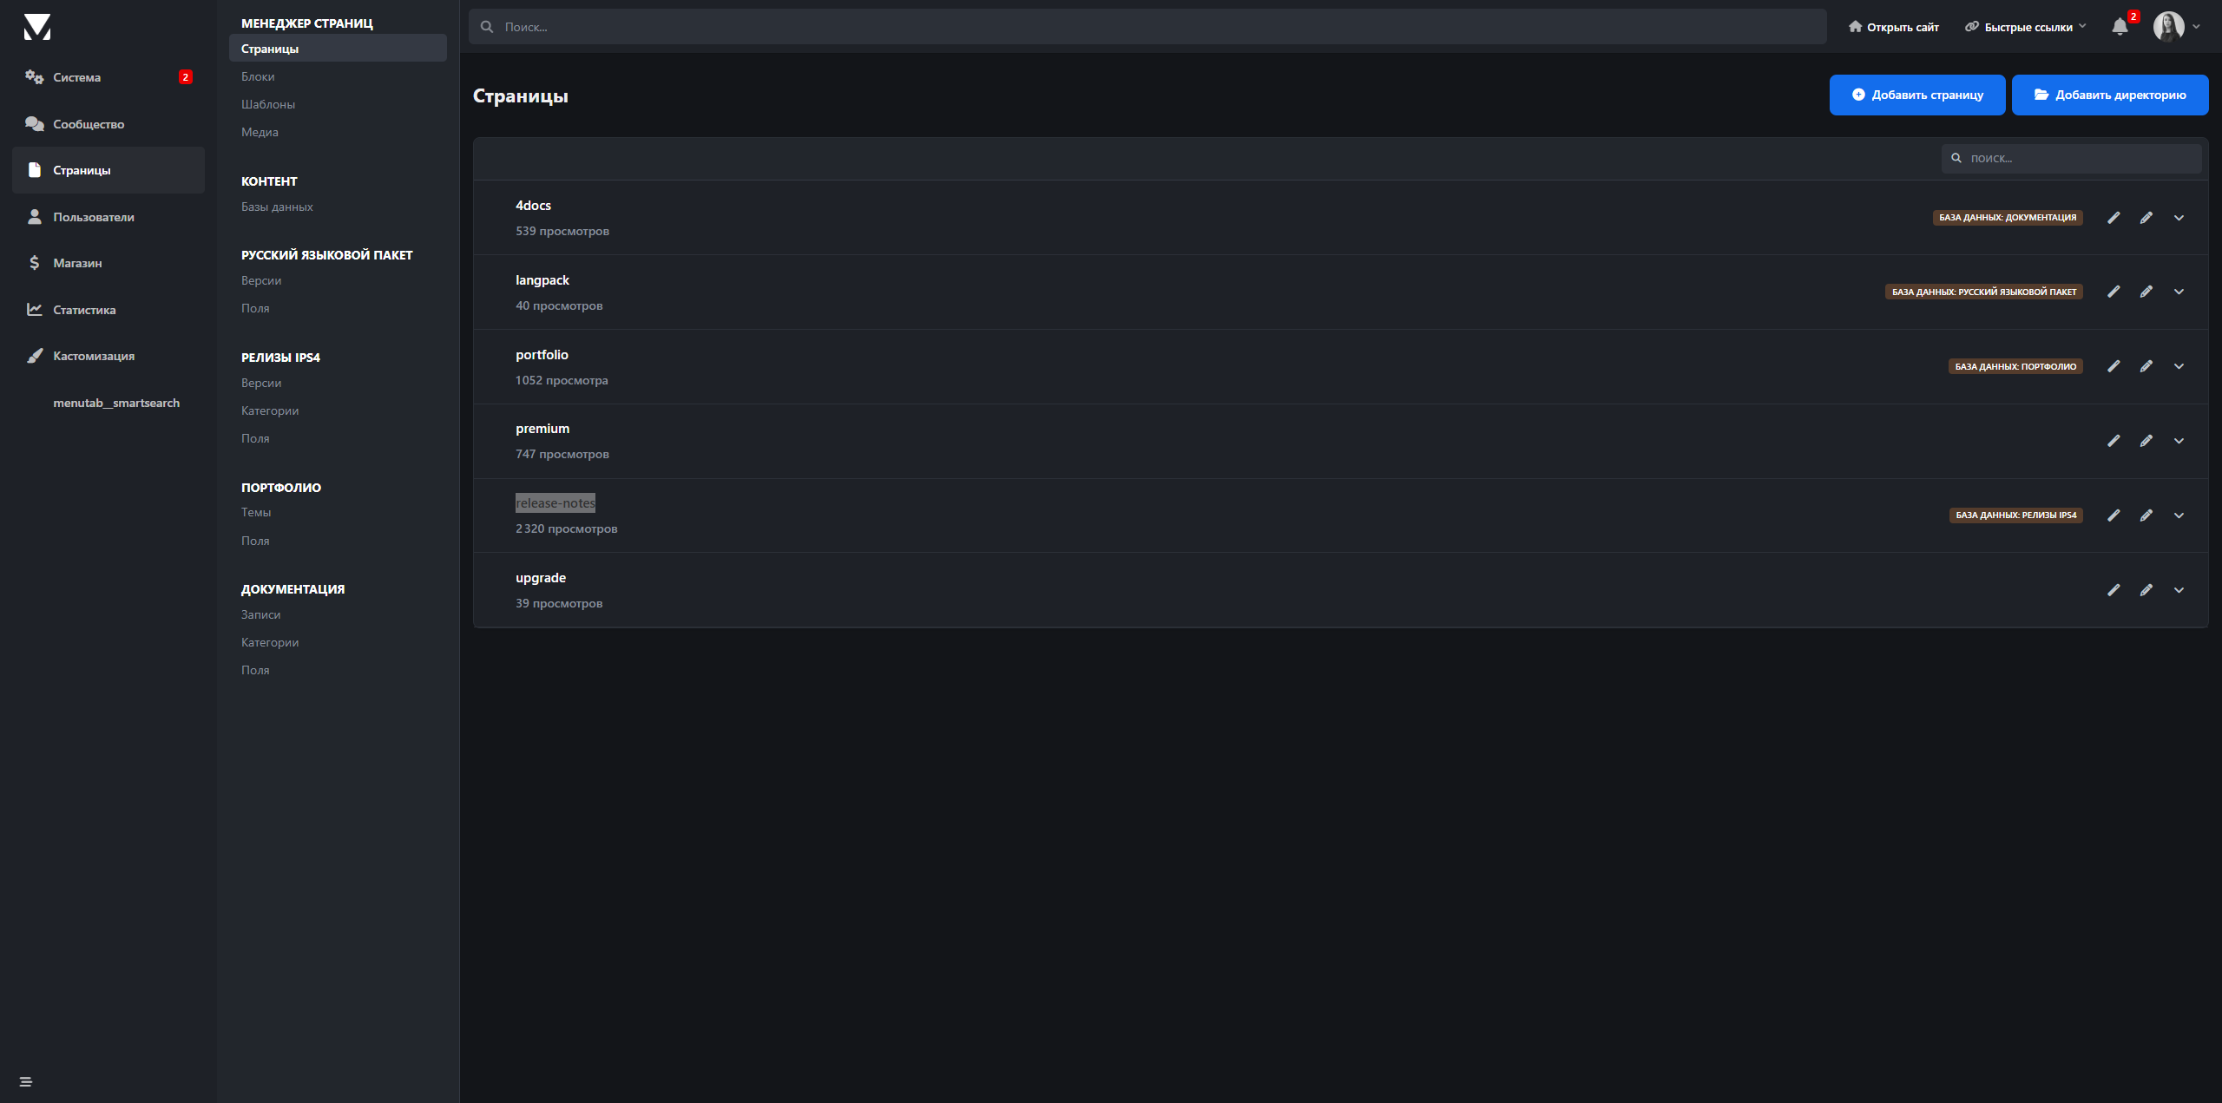Click the eraser-tipped pencil icon for premium

[2146, 441]
